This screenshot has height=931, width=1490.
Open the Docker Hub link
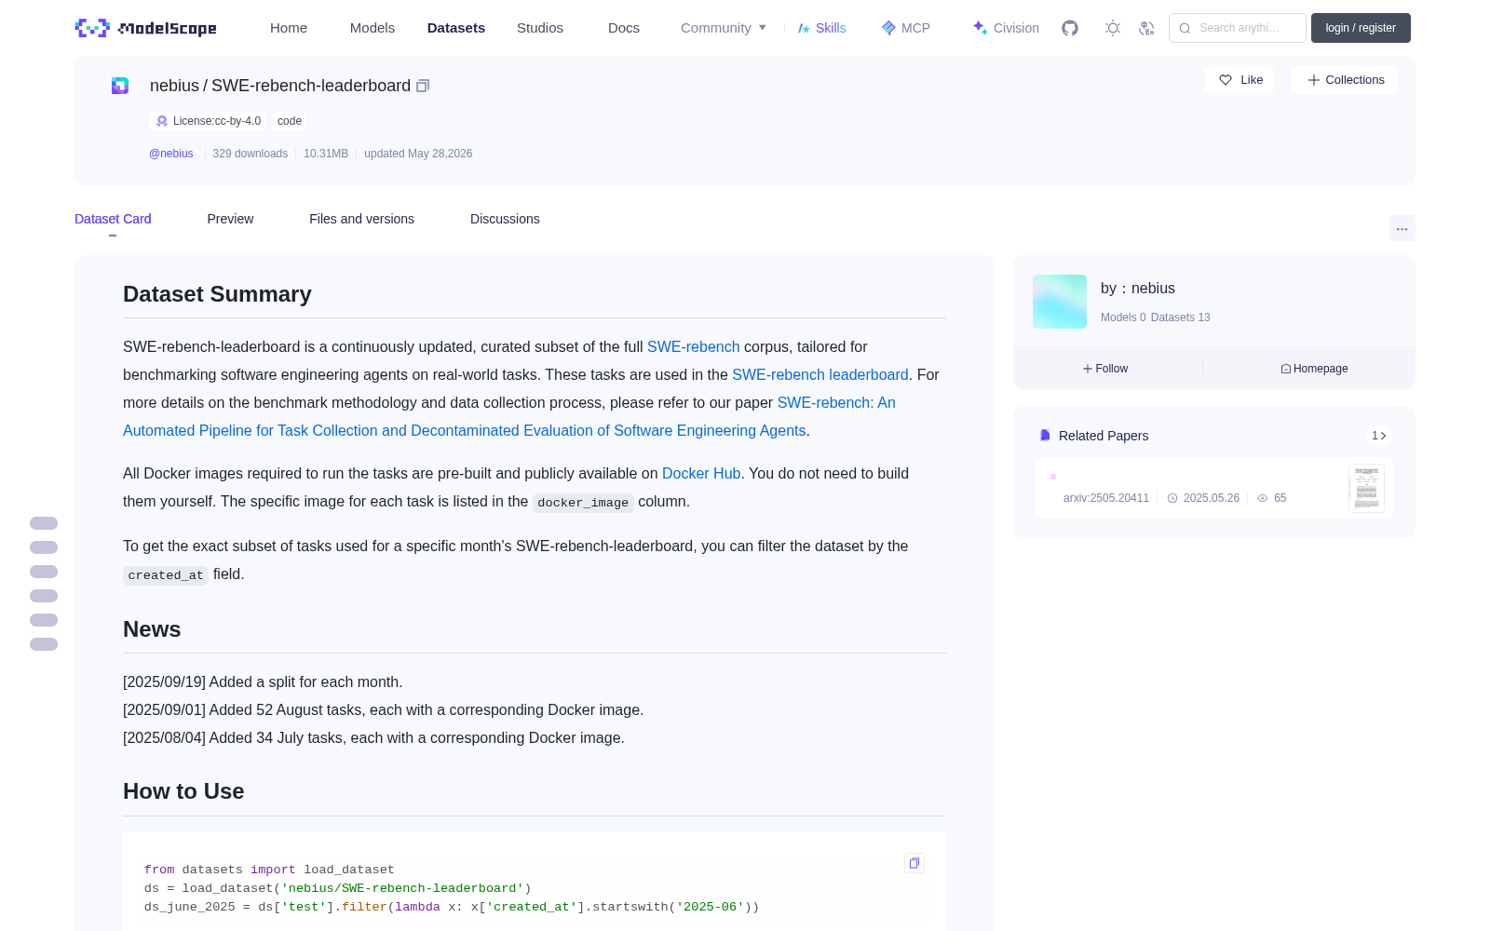[701, 473]
